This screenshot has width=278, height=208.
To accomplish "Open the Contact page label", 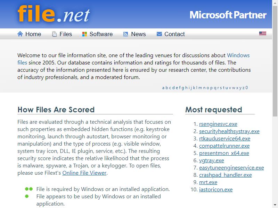I will [174, 34].
